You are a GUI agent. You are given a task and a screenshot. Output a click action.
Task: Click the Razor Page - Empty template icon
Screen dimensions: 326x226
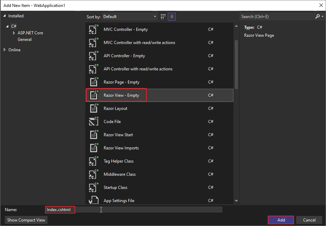click(x=94, y=82)
